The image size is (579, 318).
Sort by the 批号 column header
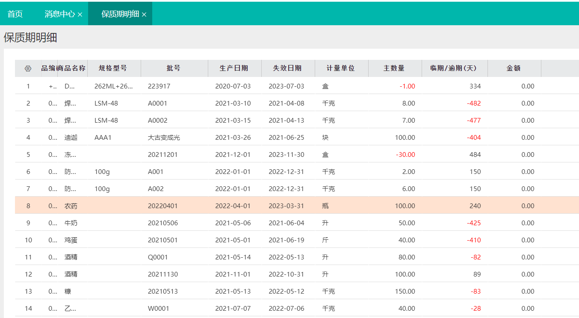[x=174, y=68]
